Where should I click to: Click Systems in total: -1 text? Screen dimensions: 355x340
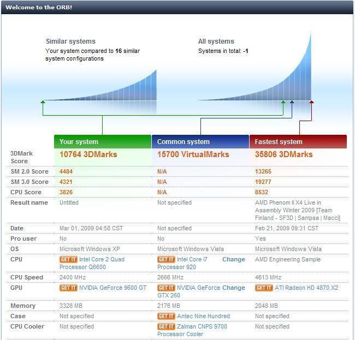click(x=223, y=51)
